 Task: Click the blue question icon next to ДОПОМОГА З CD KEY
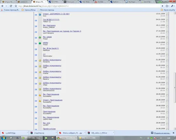pyautogui.click(x=40, y=15)
